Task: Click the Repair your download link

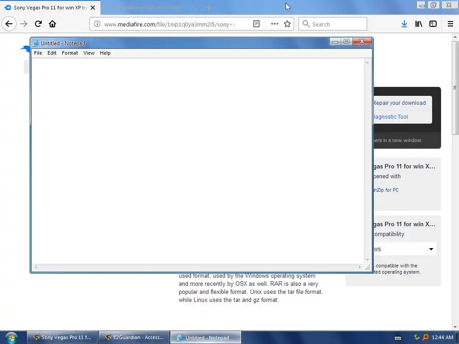Action: pyautogui.click(x=399, y=103)
